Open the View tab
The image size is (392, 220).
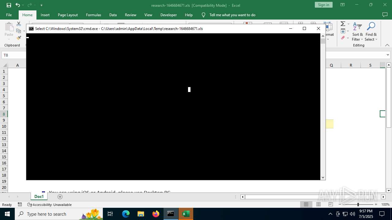(x=148, y=15)
